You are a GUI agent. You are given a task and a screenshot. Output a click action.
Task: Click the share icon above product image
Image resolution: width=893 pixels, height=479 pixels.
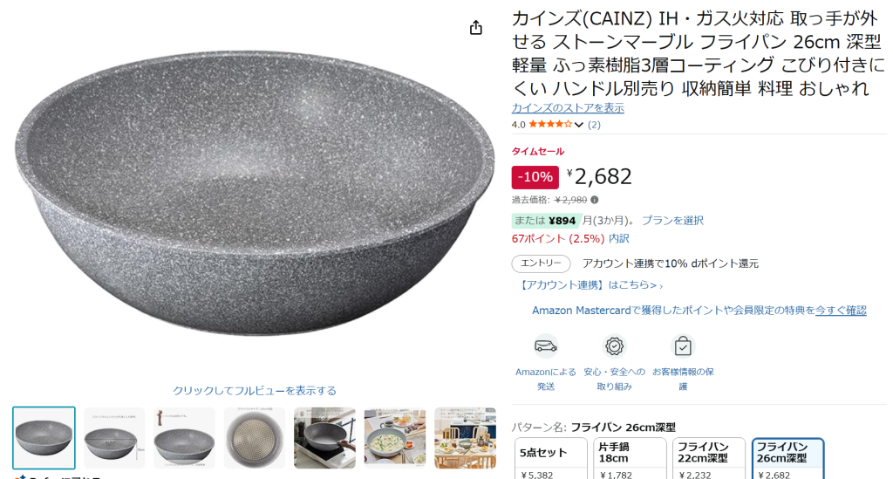pos(476,27)
